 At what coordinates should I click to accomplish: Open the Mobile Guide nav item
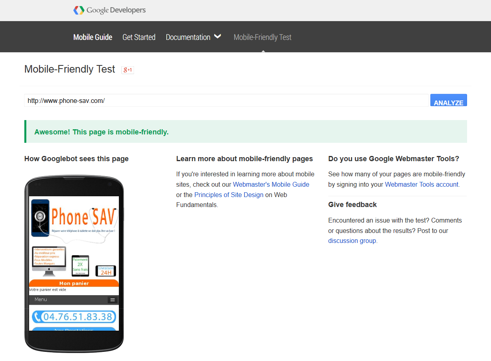[x=93, y=37]
